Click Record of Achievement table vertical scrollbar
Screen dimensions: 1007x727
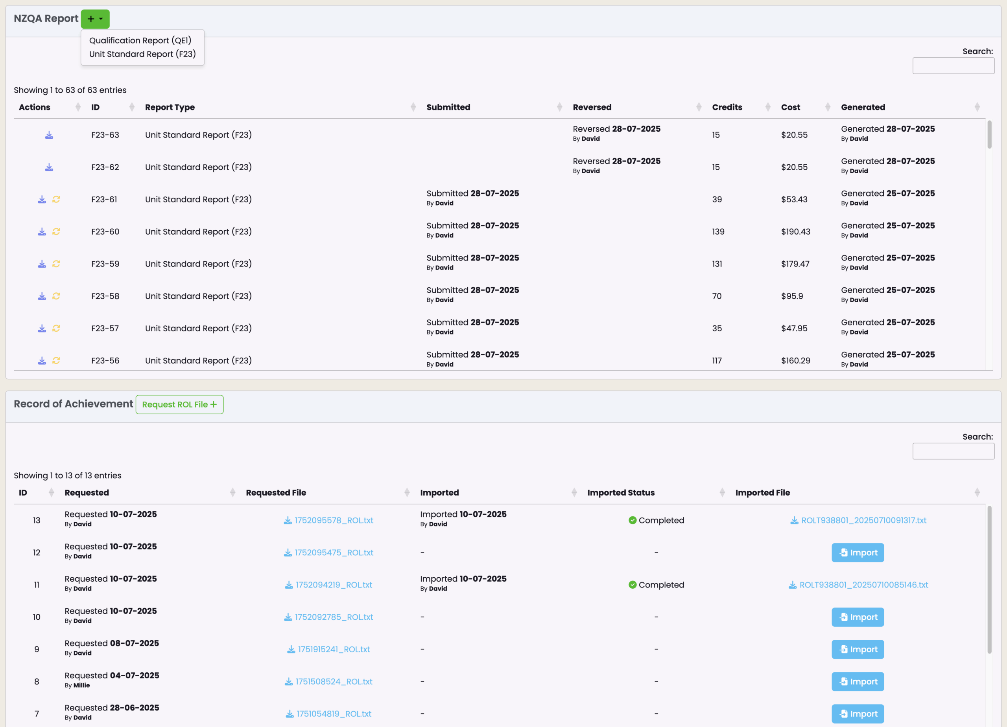coord(989,580)
